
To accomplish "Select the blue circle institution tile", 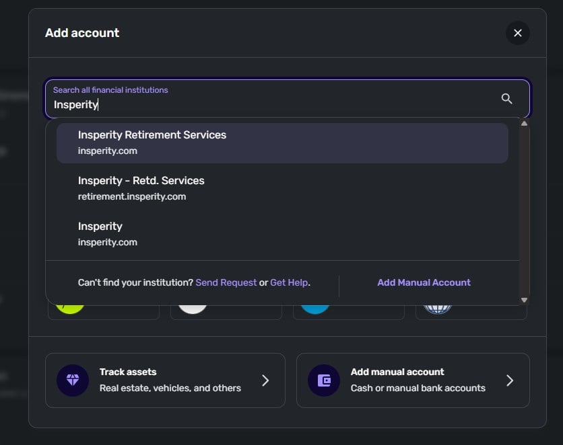I will pyautogui.click(x=348, y=312).
